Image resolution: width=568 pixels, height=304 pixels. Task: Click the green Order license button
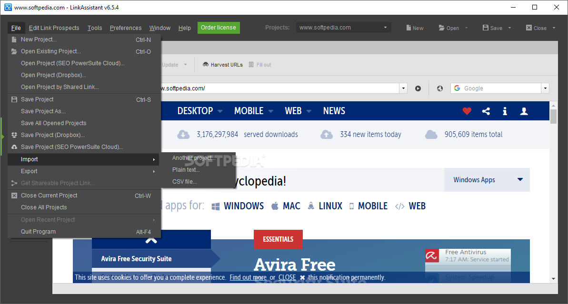pyautogui.click(x=219, y=28)
